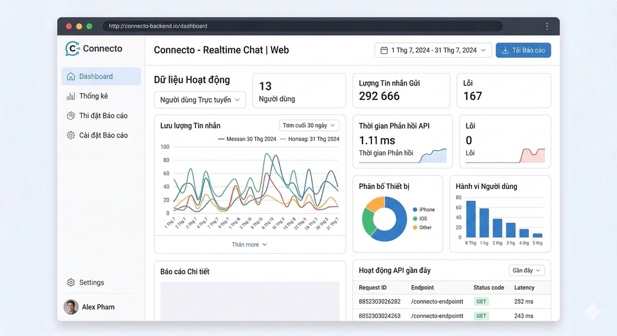Open the Thống kê menu item
The image size is (617, 336).
point(93,96)
